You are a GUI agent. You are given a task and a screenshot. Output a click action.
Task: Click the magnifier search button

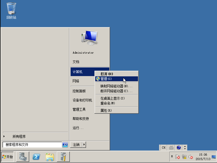65,145
